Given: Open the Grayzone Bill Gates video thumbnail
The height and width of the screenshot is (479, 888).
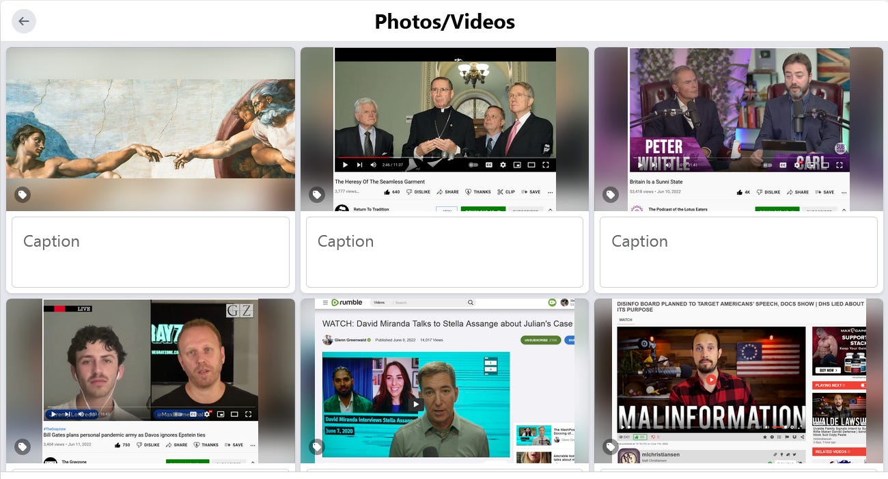Looking at the screenshot, I should click(x=150, y=381).
